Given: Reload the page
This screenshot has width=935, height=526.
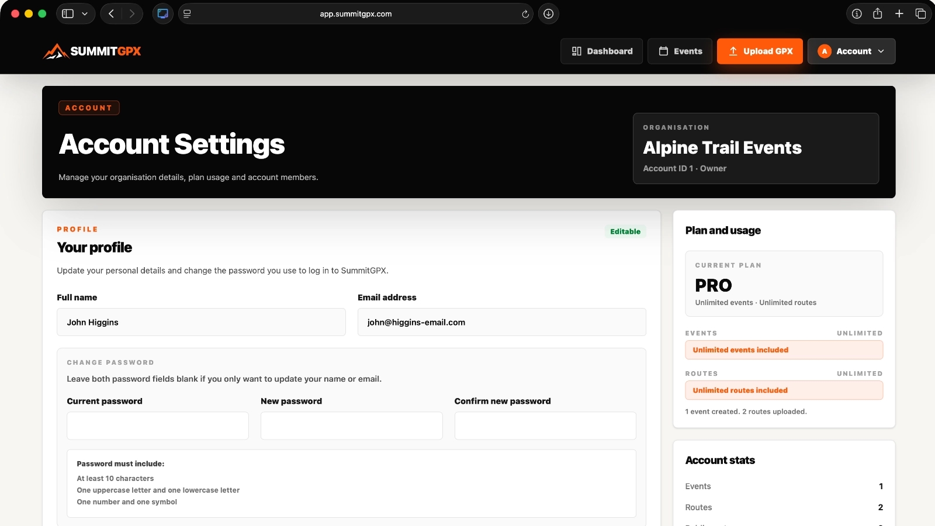Looking at the screenshot, I should (525, 14).
